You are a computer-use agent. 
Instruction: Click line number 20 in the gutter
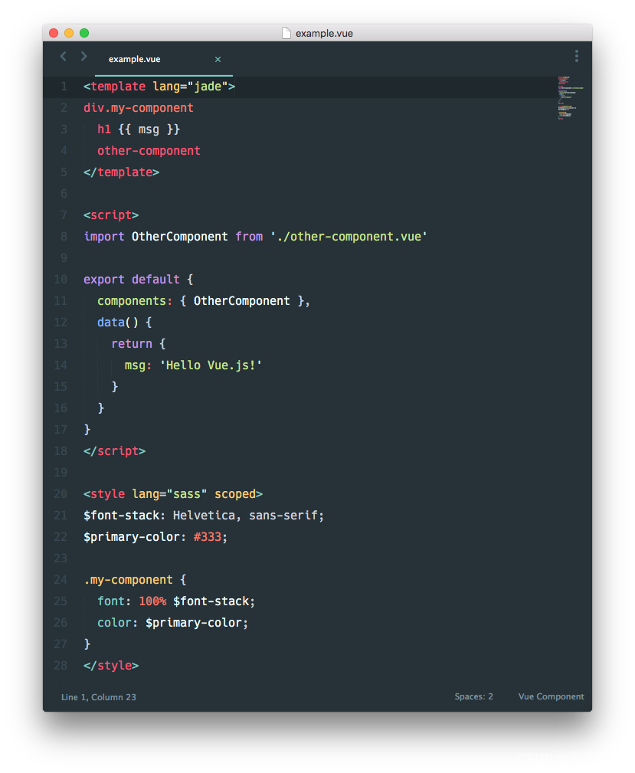[61, 494]
